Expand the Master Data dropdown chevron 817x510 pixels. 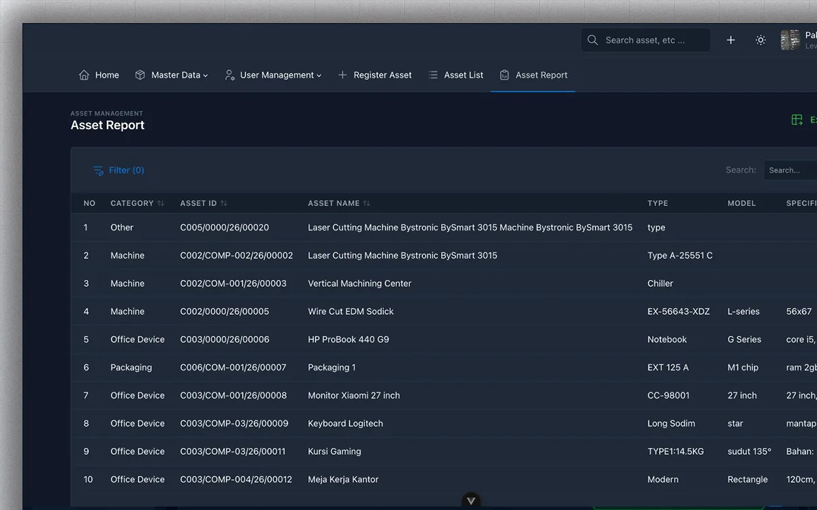pyautogui.click(x=206, y=75)
